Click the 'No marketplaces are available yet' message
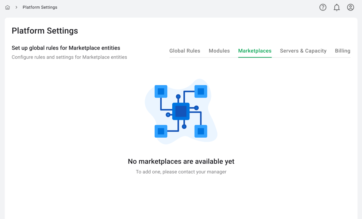362x219 pixels. point(181,162)
